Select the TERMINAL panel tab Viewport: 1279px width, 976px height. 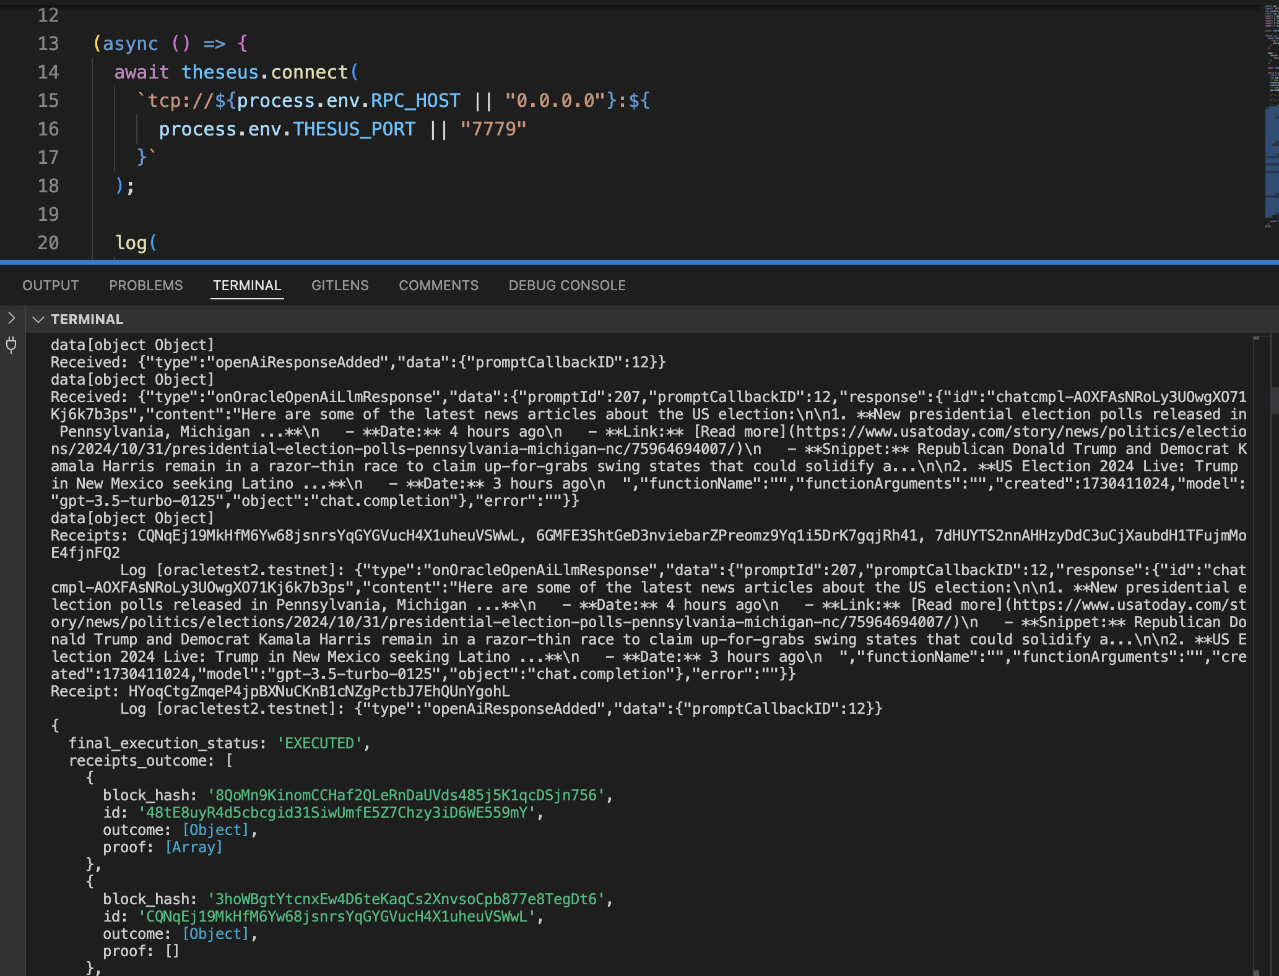pos(247,285)
